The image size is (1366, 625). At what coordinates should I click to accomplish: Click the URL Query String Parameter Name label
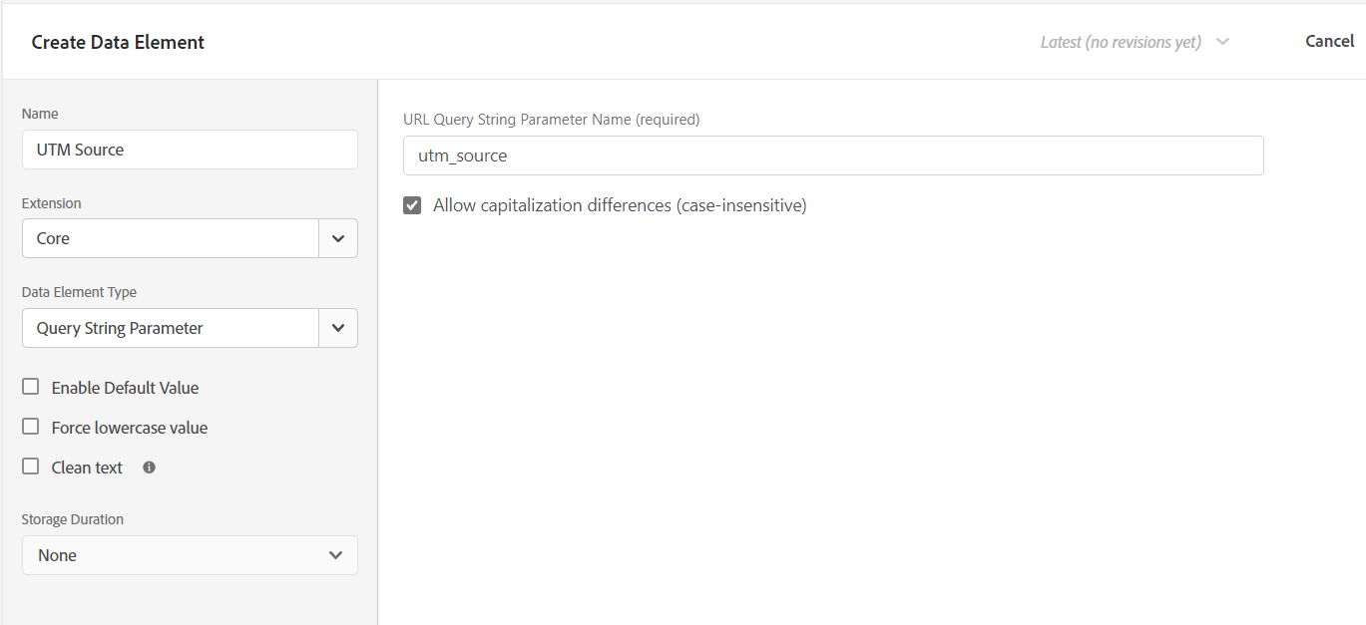[551, 119]
